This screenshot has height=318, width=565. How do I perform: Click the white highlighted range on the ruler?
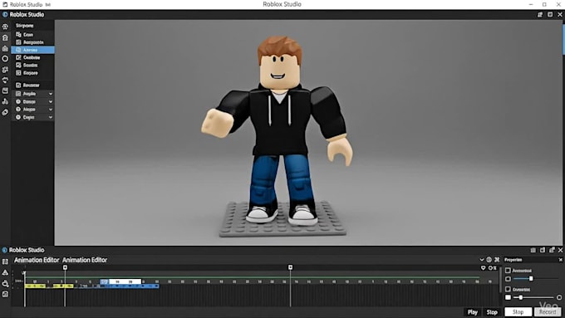(x=125, y=281)
